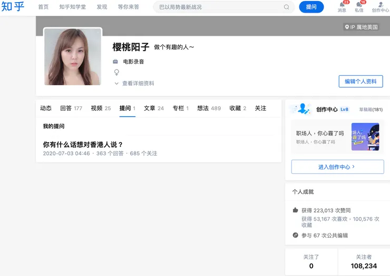The width and height of the screenshot is (390, 276).
Task: Click the cover banner behind IP 属地美国
Action: pyautogui.click(x=213, y=26)
